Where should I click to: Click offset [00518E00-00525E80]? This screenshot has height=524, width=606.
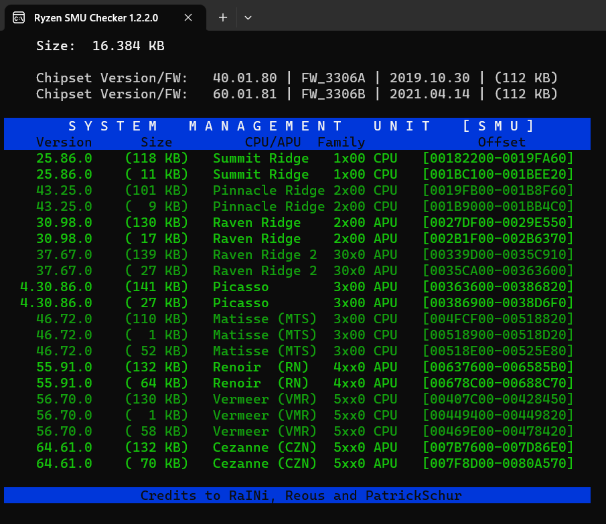tap(498, 351)
